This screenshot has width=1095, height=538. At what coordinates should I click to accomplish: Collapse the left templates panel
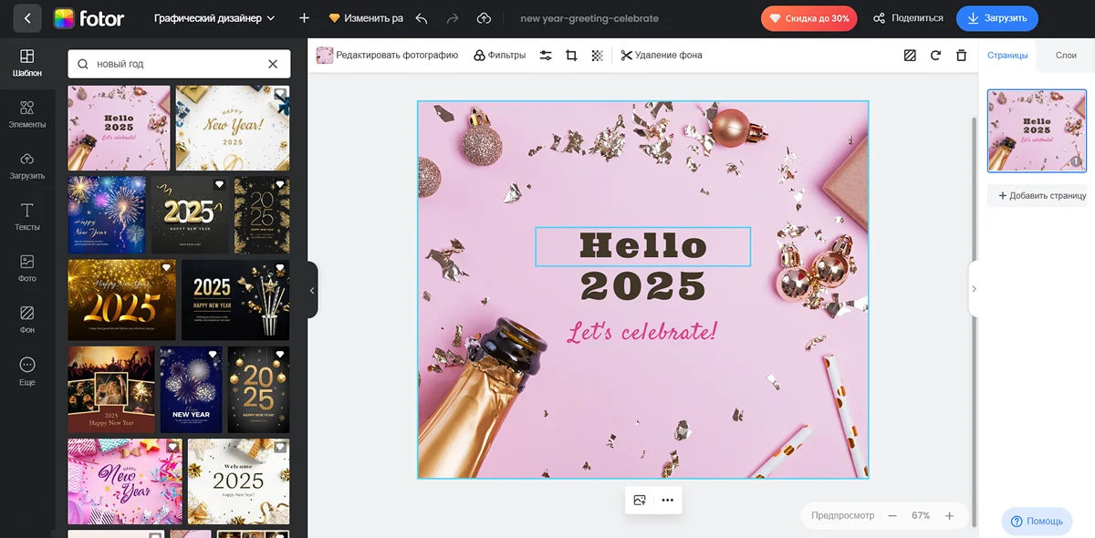pos(312,290)
